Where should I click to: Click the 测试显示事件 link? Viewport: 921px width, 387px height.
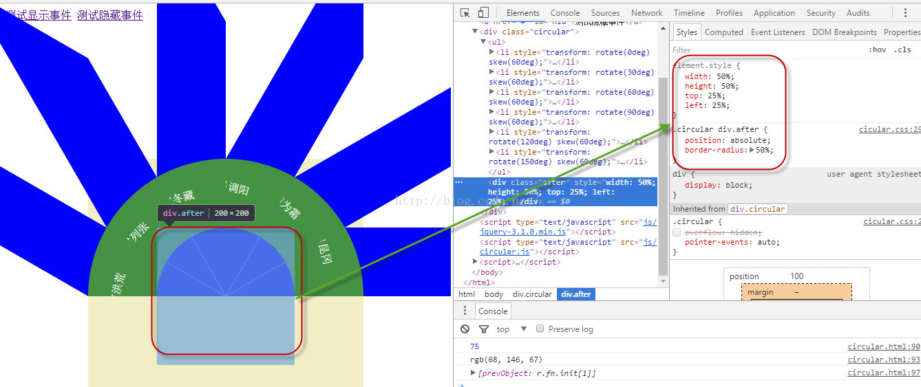(38, 14)
